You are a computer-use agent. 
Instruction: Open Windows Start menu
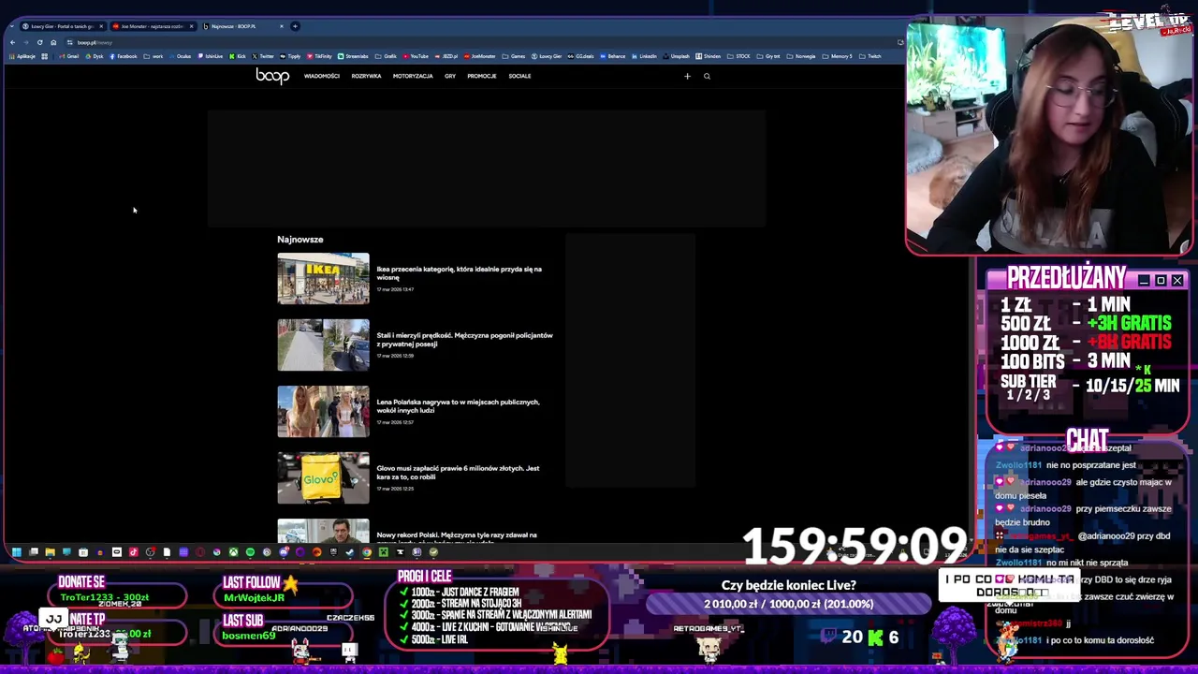pyautogui.click(x=16, y=552)
